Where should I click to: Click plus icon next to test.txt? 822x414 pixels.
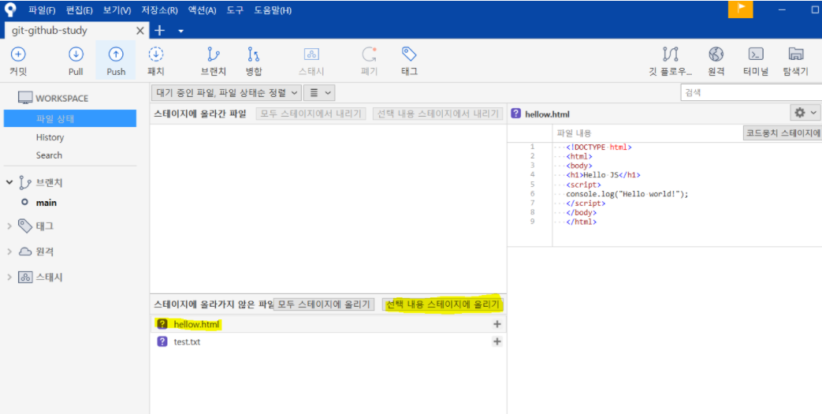(x=497, y=341)
